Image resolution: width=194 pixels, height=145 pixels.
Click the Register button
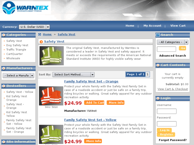coord(166,134)
